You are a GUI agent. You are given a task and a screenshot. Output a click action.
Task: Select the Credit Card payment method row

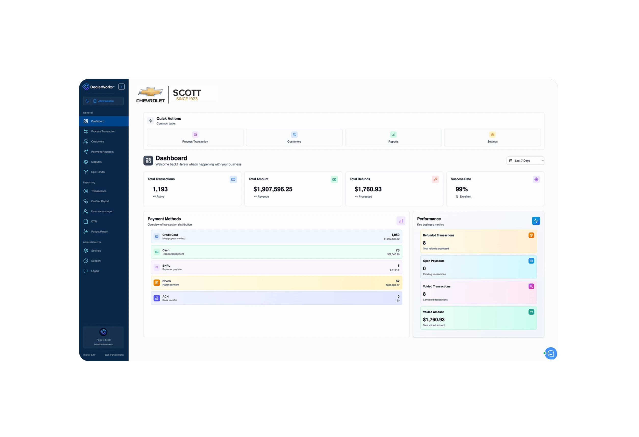[x=276, y=237]
